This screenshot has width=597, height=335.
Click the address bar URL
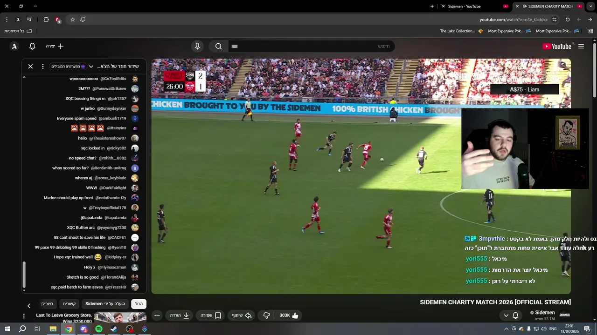[x=514, y=20]
